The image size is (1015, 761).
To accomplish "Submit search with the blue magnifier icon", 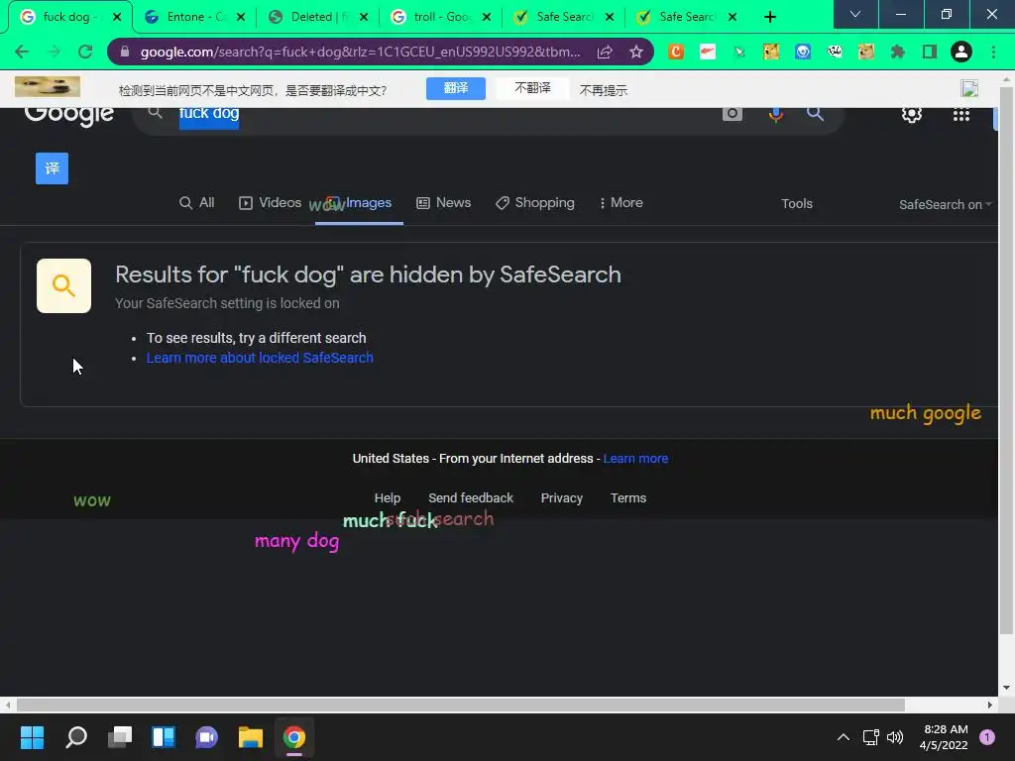I will coord(815,114).
